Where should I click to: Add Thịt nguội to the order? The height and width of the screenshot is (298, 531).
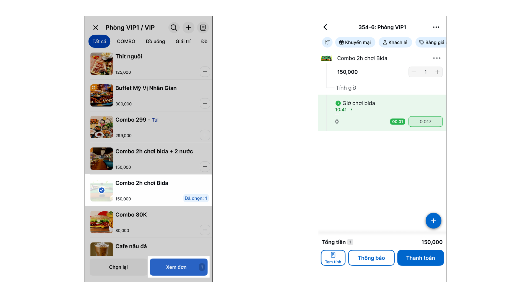pyautogui.click(x=205, y=72)
